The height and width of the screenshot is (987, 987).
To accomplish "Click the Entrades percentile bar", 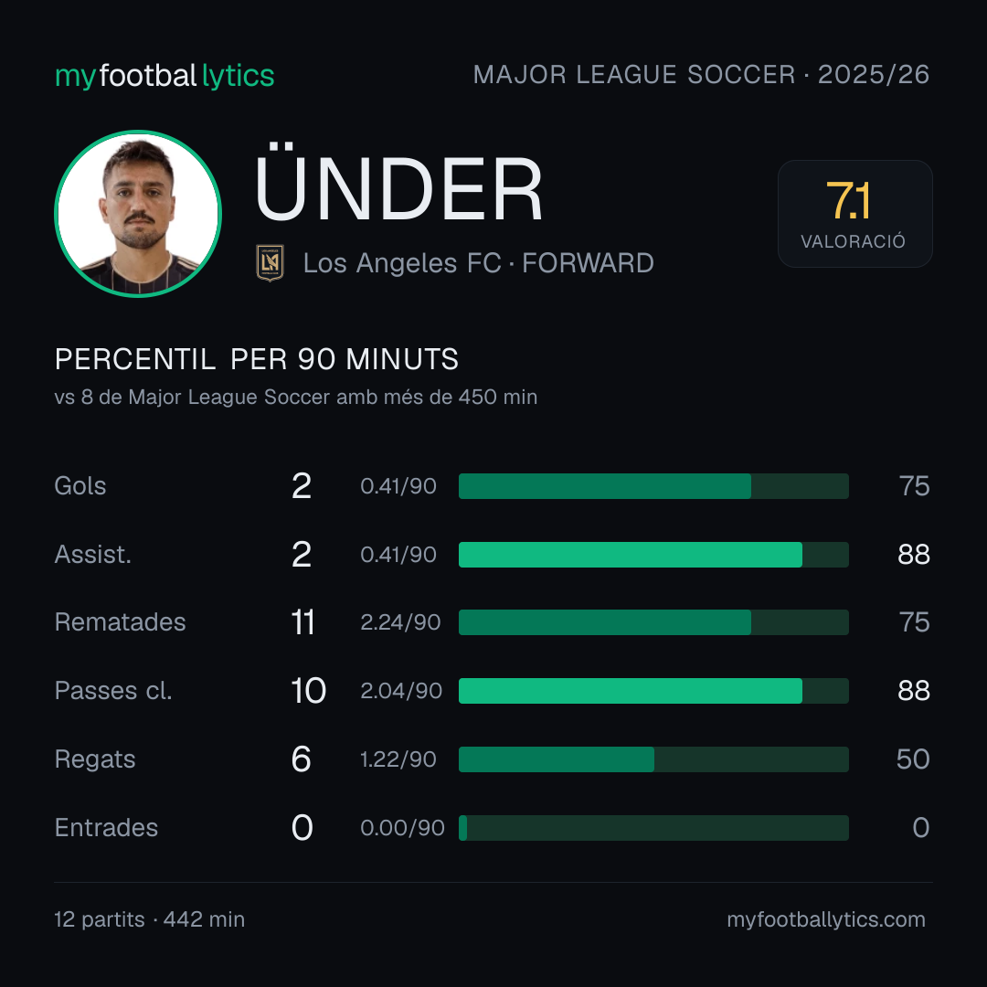I will (x=653, y=828).
